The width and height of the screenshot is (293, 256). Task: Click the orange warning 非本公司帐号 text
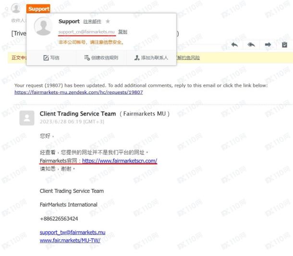coord(91,42)
